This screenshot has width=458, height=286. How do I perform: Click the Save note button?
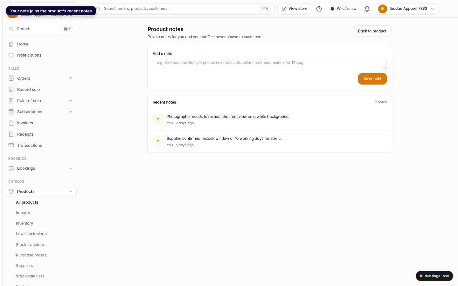pos(372,79)
